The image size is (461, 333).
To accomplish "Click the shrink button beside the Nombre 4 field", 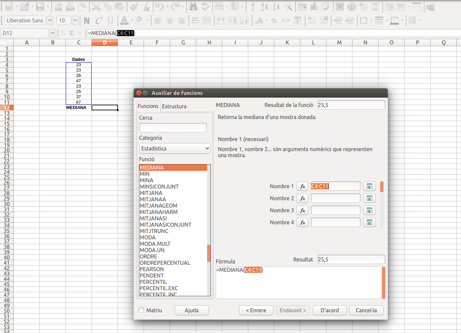I will [369, 222].
